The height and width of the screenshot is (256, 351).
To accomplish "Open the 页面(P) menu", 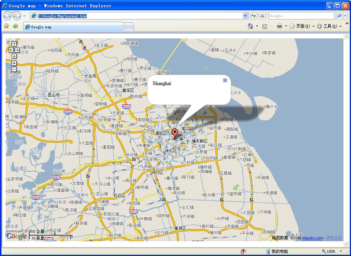I will [302, 26].
